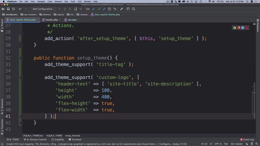Open the UTF-8 encoding selector in status bar
The image size is (260, 146).
(x=218, y=144)
